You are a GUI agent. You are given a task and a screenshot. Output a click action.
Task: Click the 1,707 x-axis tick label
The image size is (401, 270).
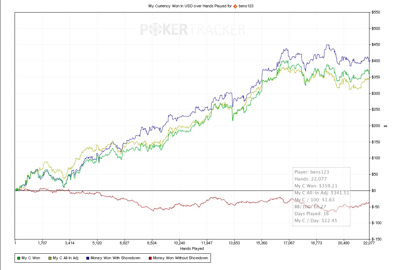(42, 243)
